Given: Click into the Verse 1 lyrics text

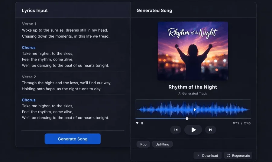Looking at the screenshot, I should pyautogui.click(x=65, y=33).
